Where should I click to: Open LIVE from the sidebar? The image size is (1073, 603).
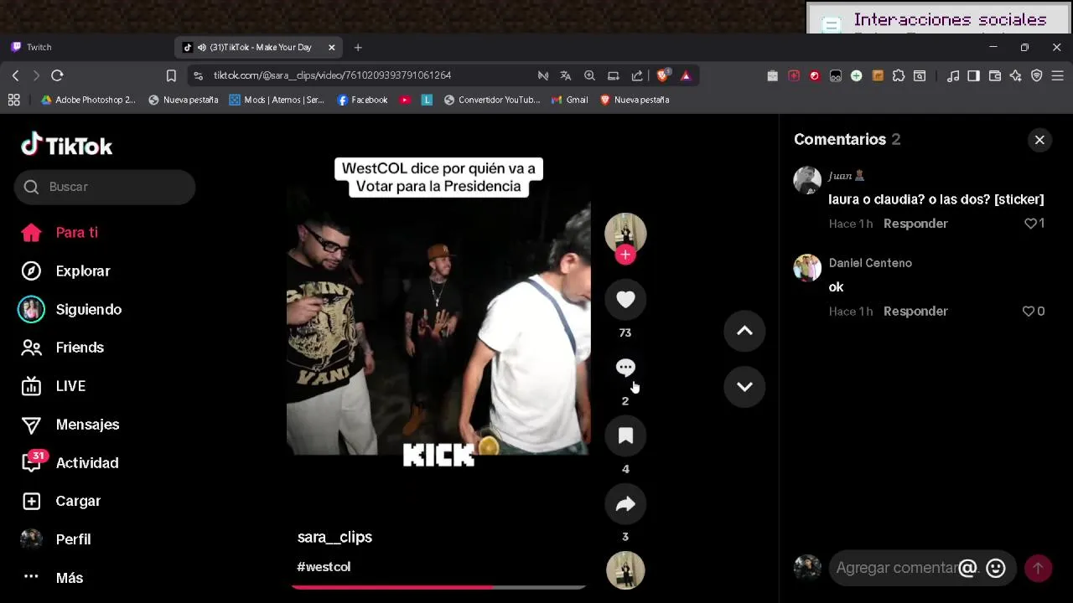[53, 386]
